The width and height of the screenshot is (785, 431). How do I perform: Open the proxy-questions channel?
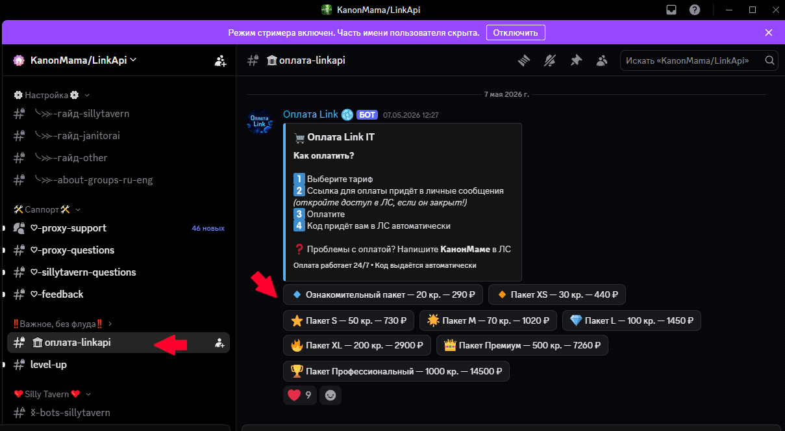(118, 250)
